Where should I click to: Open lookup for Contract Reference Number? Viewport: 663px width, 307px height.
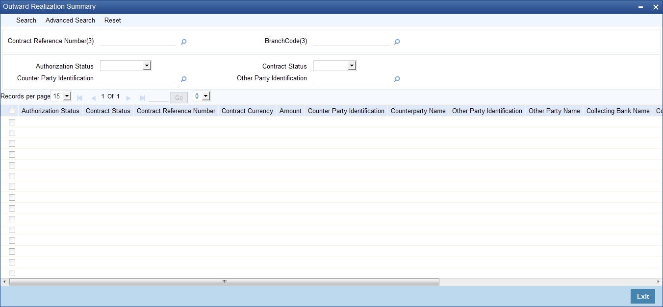pos(183,42)
